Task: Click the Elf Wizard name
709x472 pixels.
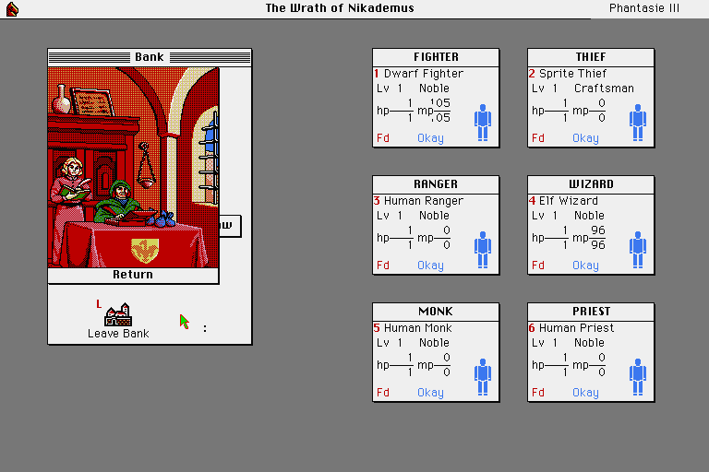Action: pyautogui.click(x=569, y=201)
